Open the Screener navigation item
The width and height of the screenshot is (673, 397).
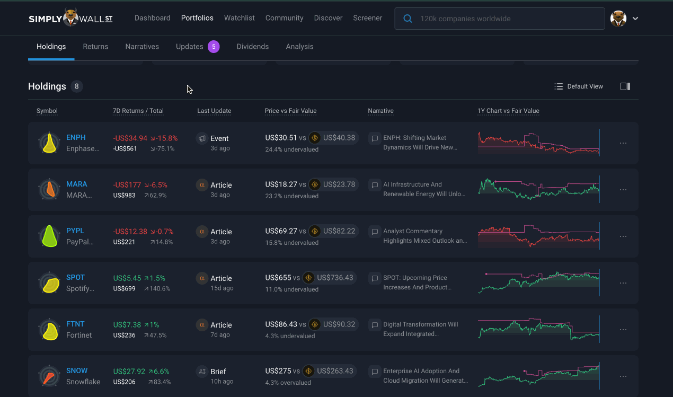click(368, 18)
